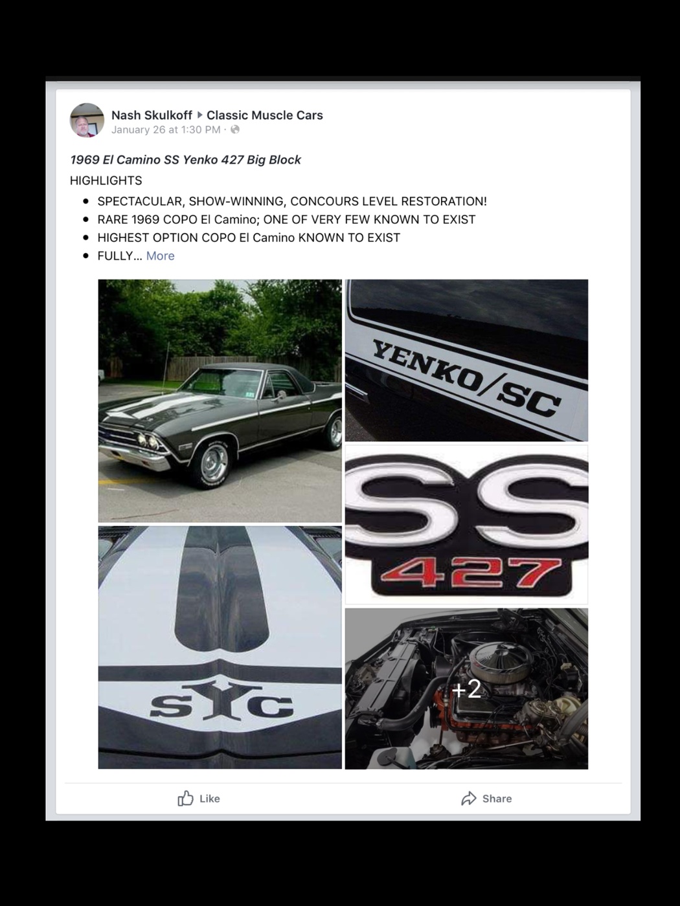Click the post title 1969 El Camino

click(185, 160)
